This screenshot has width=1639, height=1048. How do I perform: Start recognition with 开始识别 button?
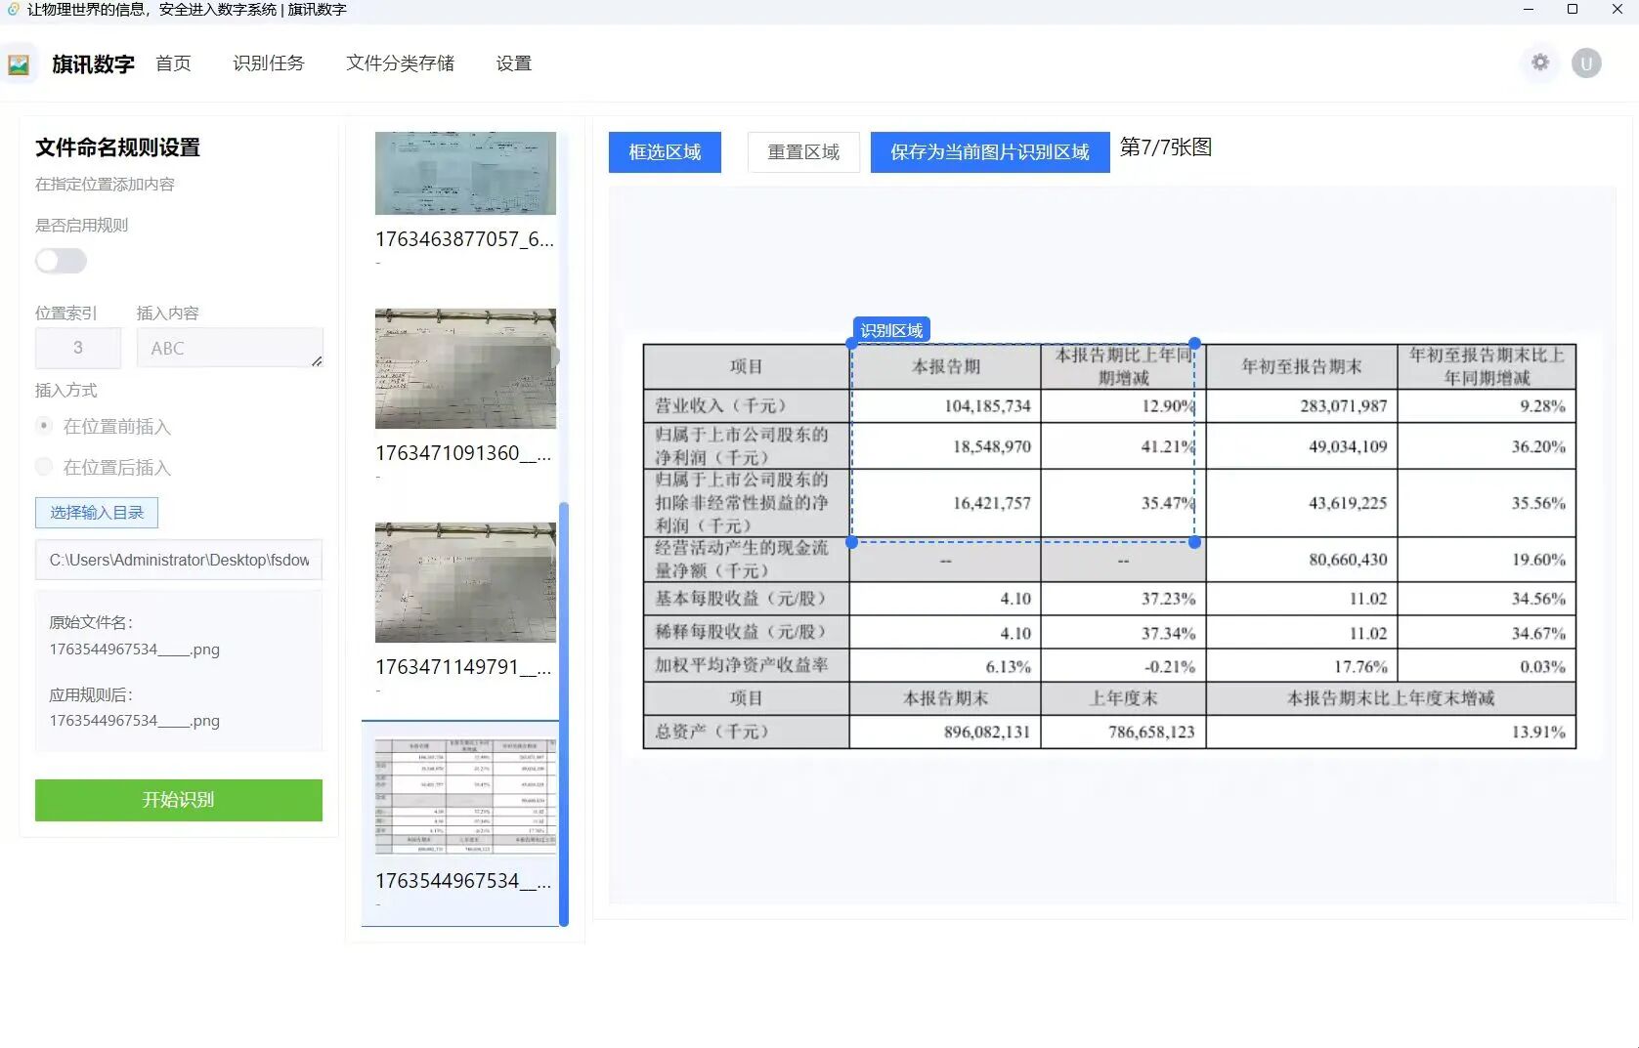coord(178,800)
